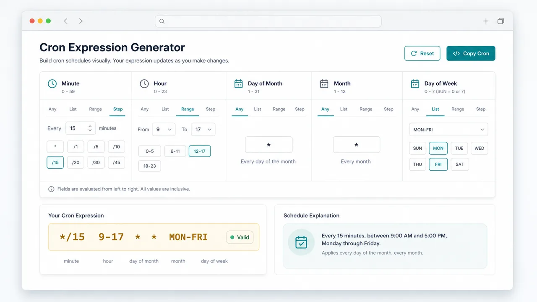Image resolution: width=537 pixels, height=302 pixels.
Task: Copy the cron expression with Copy Cron
Action: pyautogui.click(x=471, y=53)
